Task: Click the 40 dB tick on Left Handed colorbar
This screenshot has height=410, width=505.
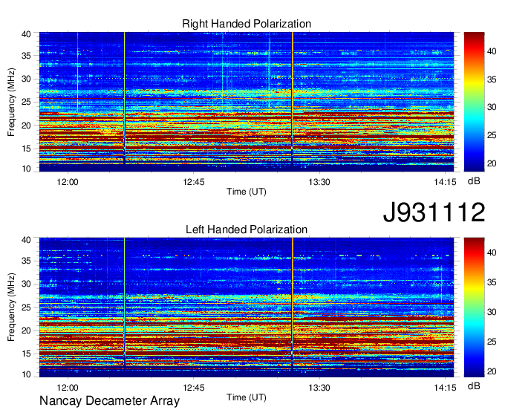Action: [492, 253]
